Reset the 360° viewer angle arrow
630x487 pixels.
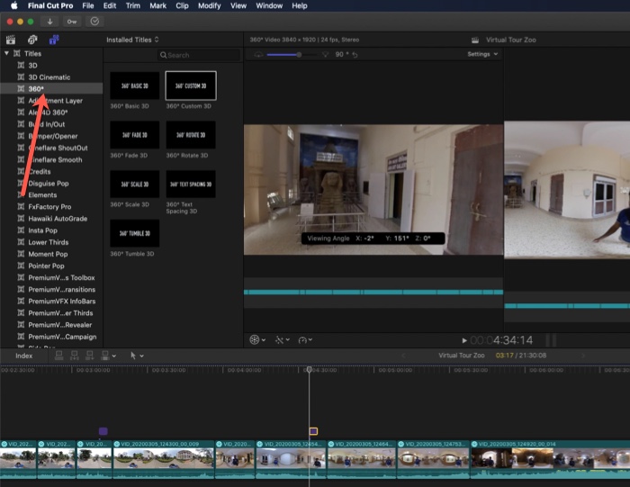click(x=355, y=54)
